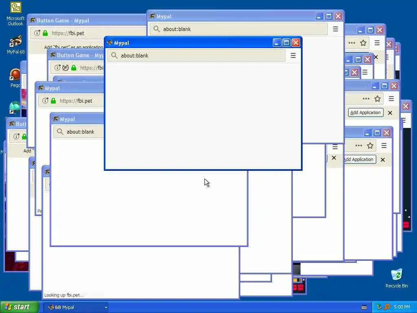Open hamburger menu in upper-right background window
This screenshot has height=313, width=417.
377,43
